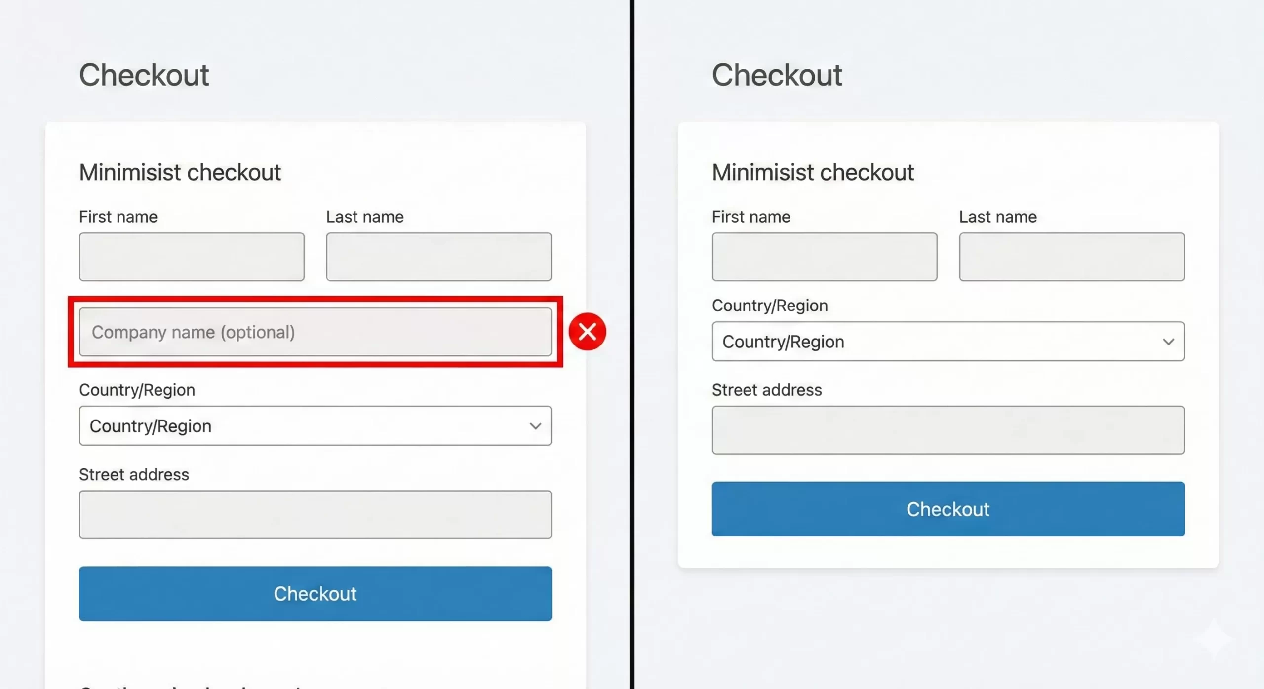Focus the Street address field in left form
Viewport: 1264px width, 689px height.
coord(315,514)
